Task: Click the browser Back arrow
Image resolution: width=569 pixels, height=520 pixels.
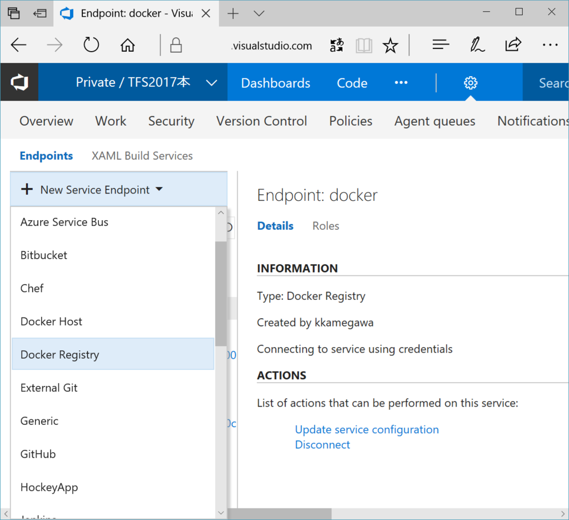Action: 18,45
